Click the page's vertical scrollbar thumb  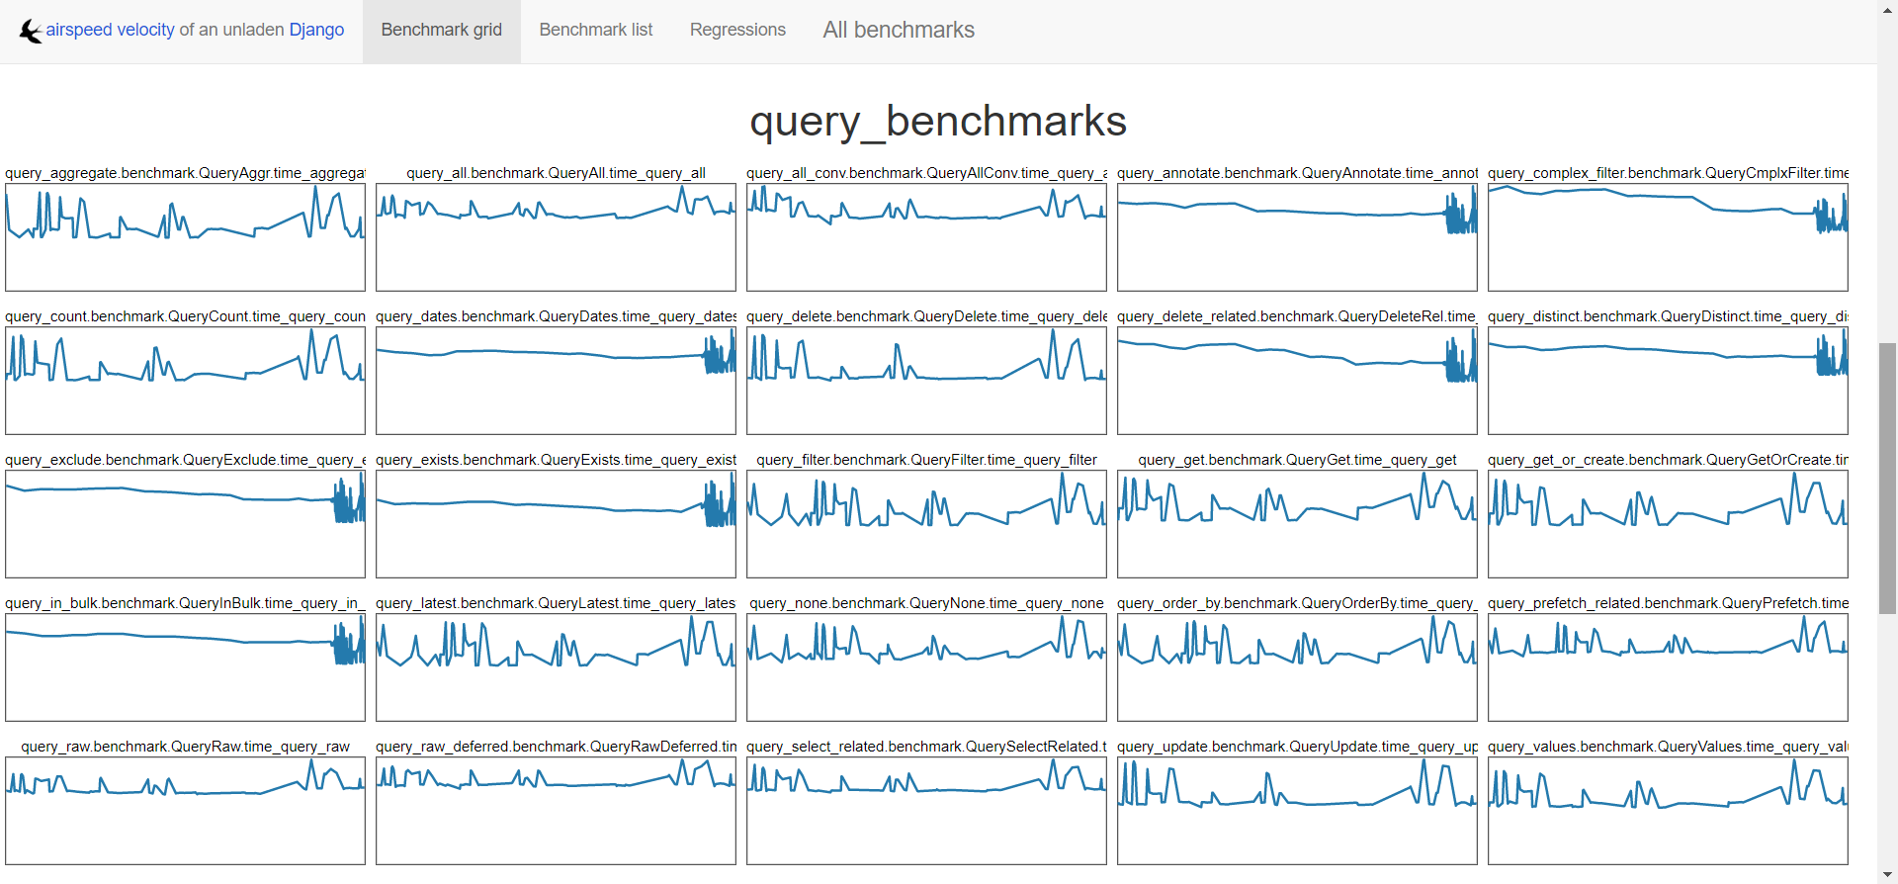(1887, 479)
